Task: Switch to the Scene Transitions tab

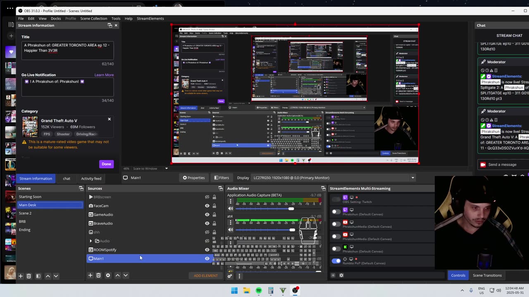Action: click(x=487, y=276)
